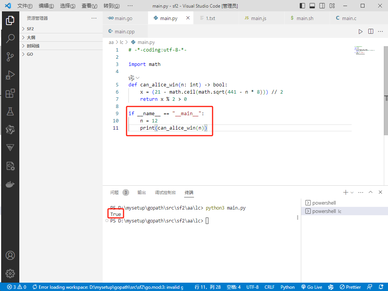Open the 查看(V) menu
Screen dimensions: 388x291
89,6
